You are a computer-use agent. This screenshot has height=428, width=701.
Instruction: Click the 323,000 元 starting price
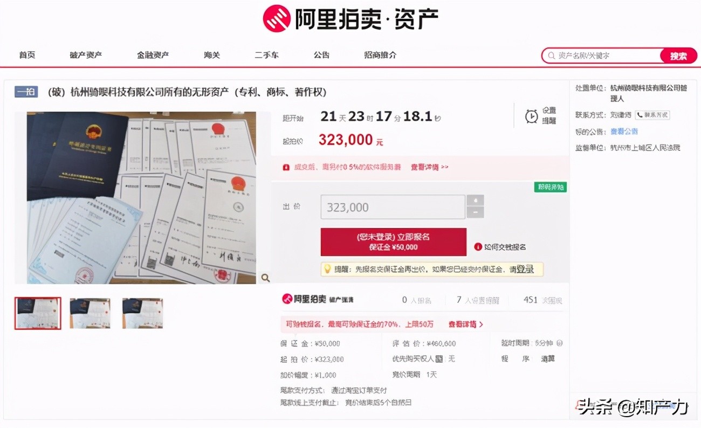click(x=350, y=140)
